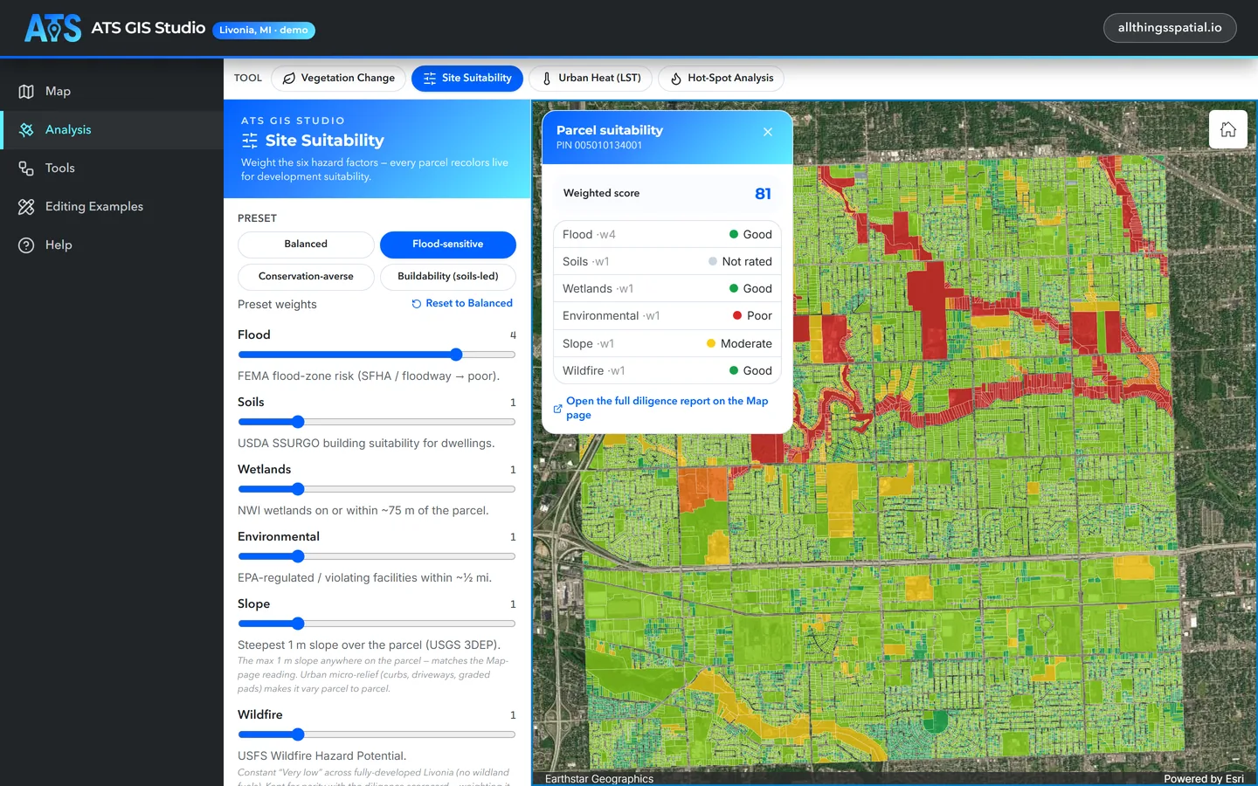This screenshot has height=786, width=1258.
Task: Click the Powered by Esri attribution
Action: (1204, 779)
